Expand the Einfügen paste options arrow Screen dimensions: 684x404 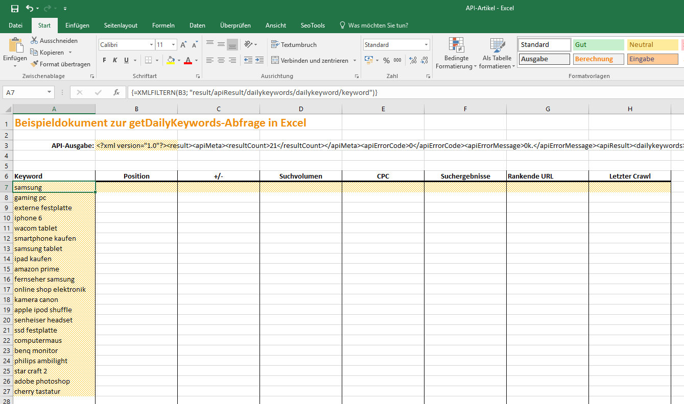[15, 67]
